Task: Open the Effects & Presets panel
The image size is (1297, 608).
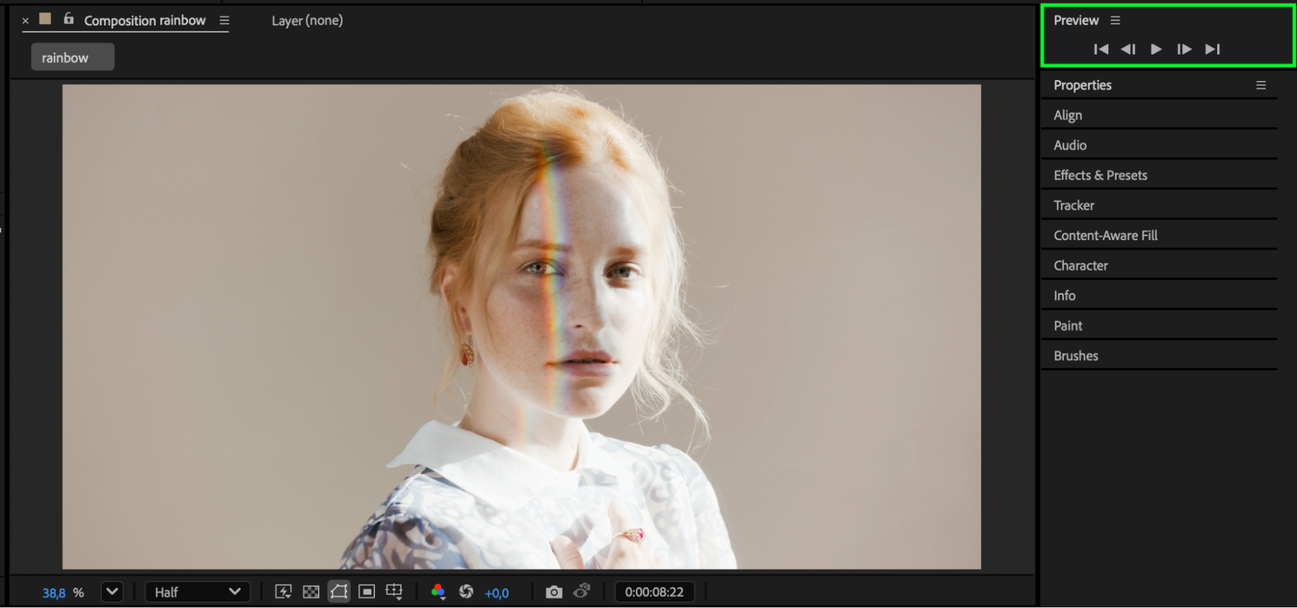Action: (x=1100, y=175)
